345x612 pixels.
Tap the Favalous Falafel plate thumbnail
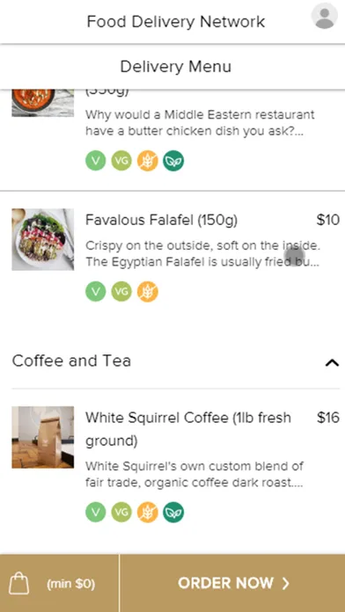(43, 239)
